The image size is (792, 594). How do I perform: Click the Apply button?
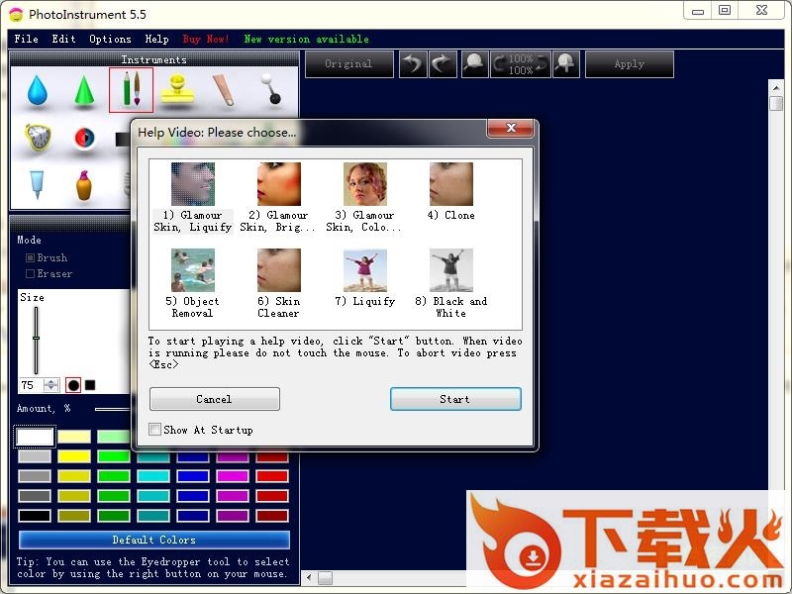[x=630, y=64]
